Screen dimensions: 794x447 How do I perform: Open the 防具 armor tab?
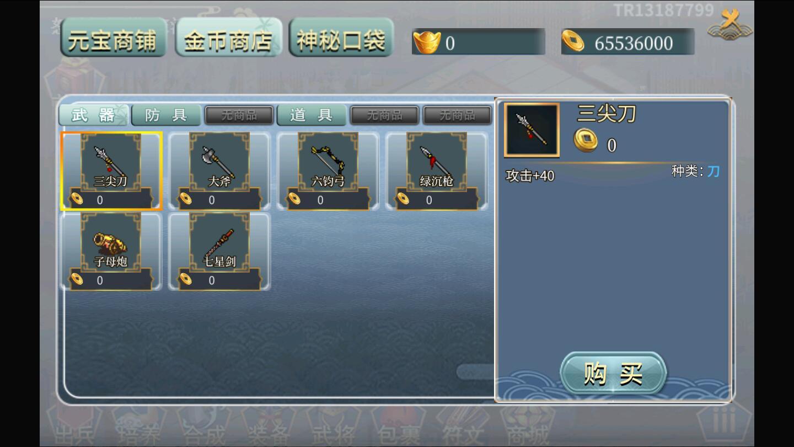coord(166,115)
